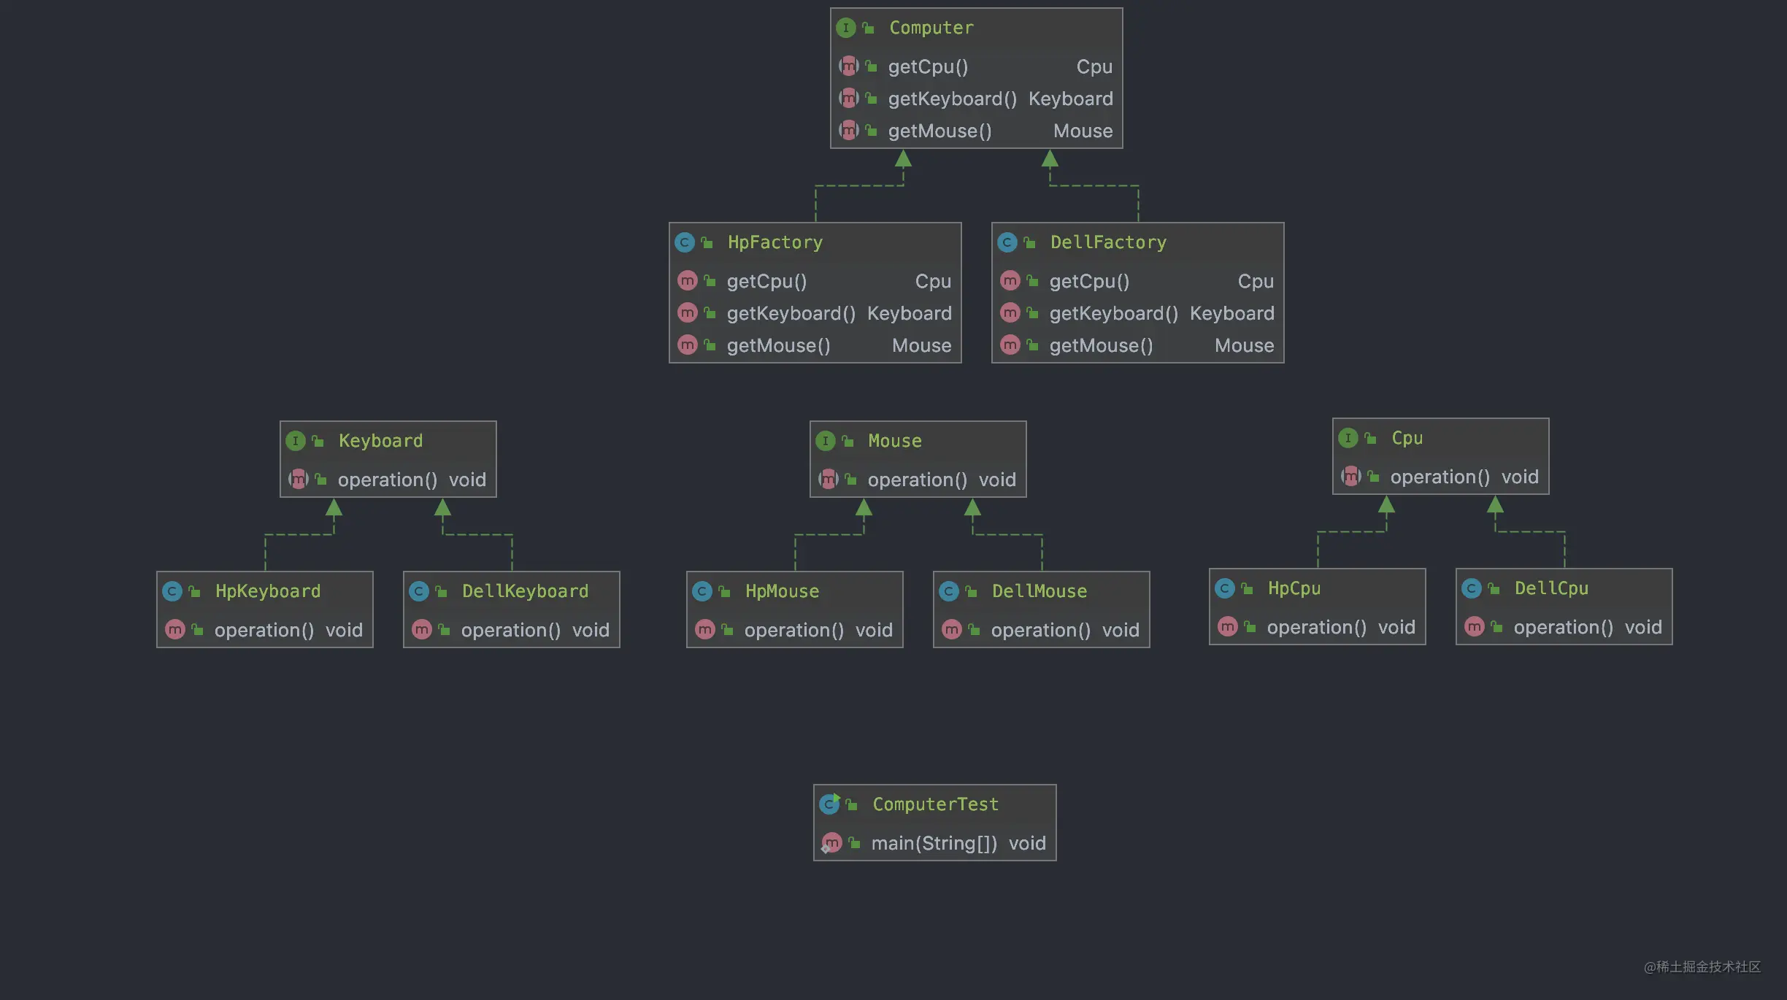The image size is (1787, 1000).
Task: Click the class icon beside HpCpu
Action: 1225,588
